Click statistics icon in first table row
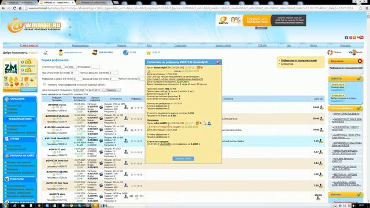Screen dimensions: 370x208 101,107
